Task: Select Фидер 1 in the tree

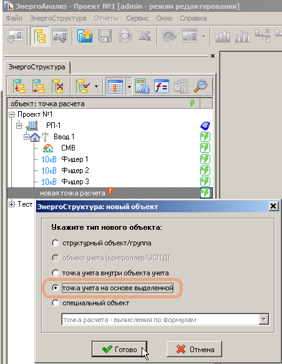Action: (x=75, y=159)
